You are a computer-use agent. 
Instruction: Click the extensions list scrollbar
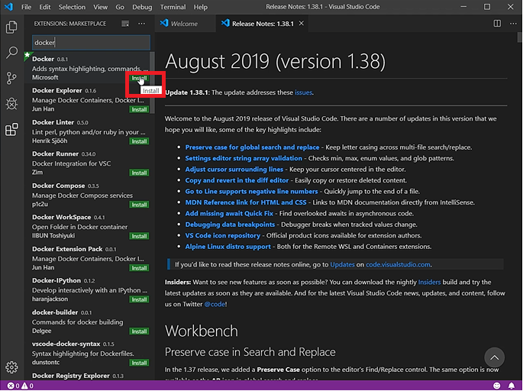pos(152,82)
